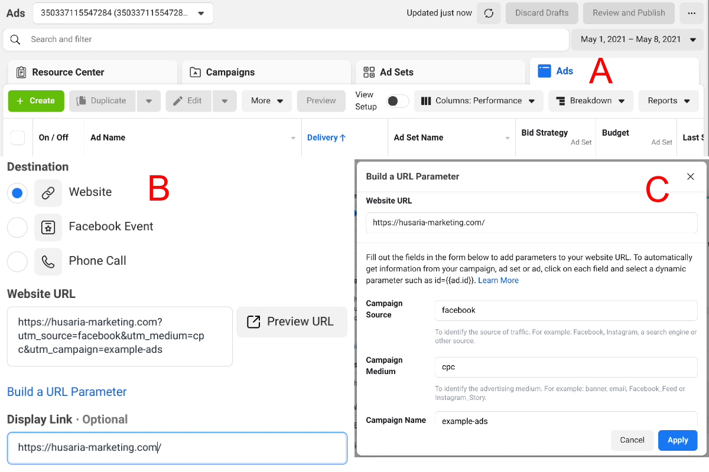Select the Facebook Event radio button
This screenshot has height=472, width=709.
(18, 227)
